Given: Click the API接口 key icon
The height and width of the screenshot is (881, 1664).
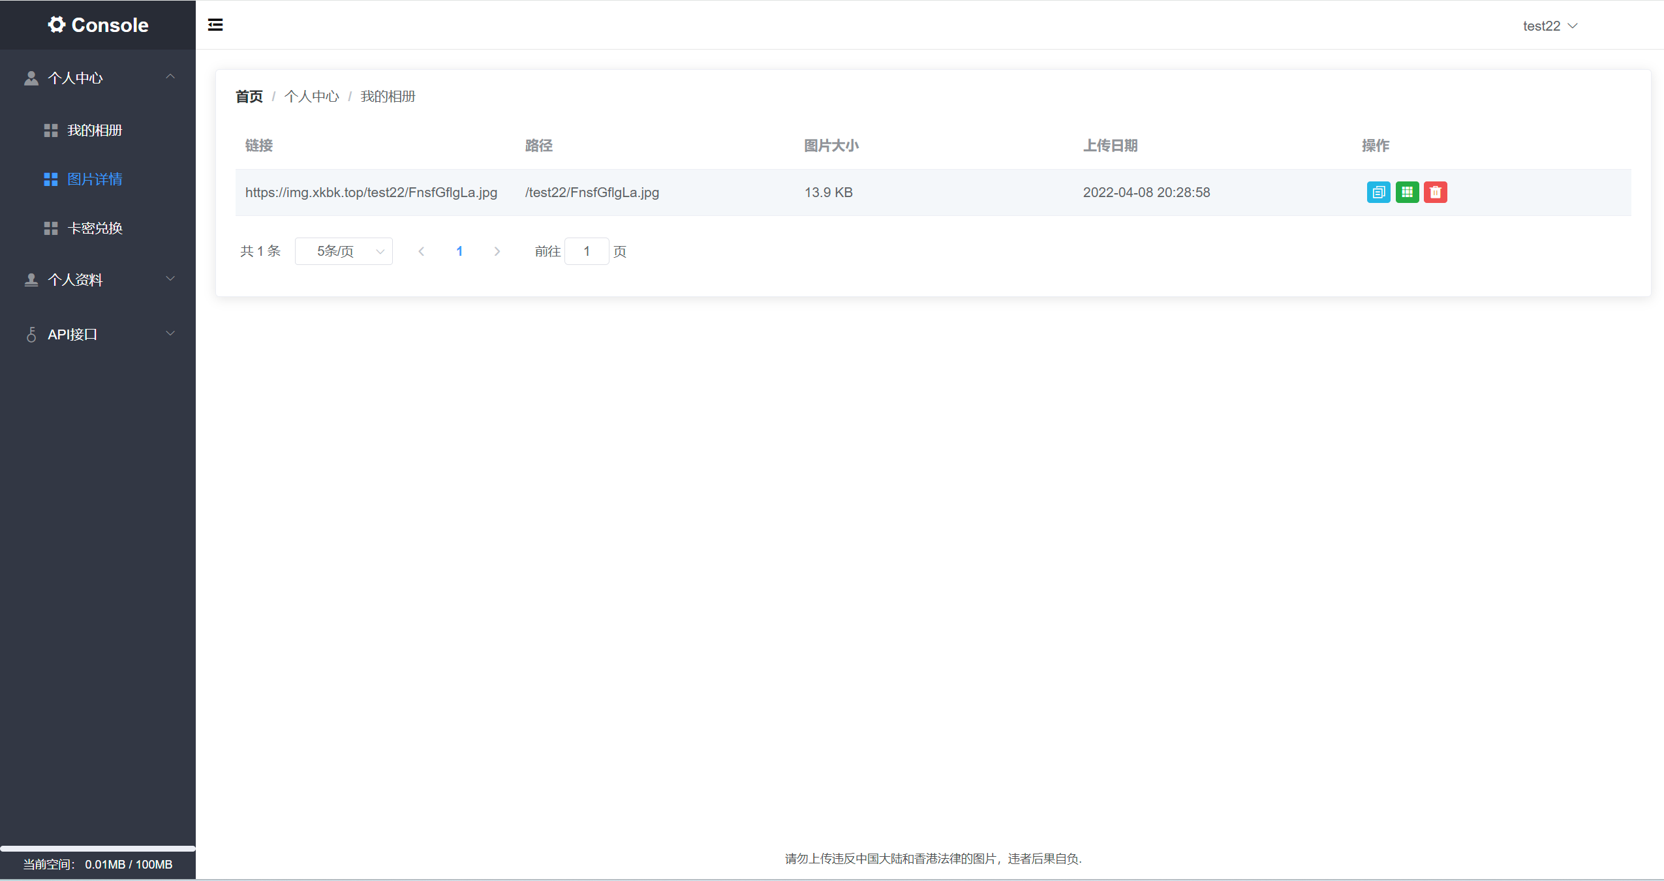Looking at the screenshot, I should [x=31, y=335].
